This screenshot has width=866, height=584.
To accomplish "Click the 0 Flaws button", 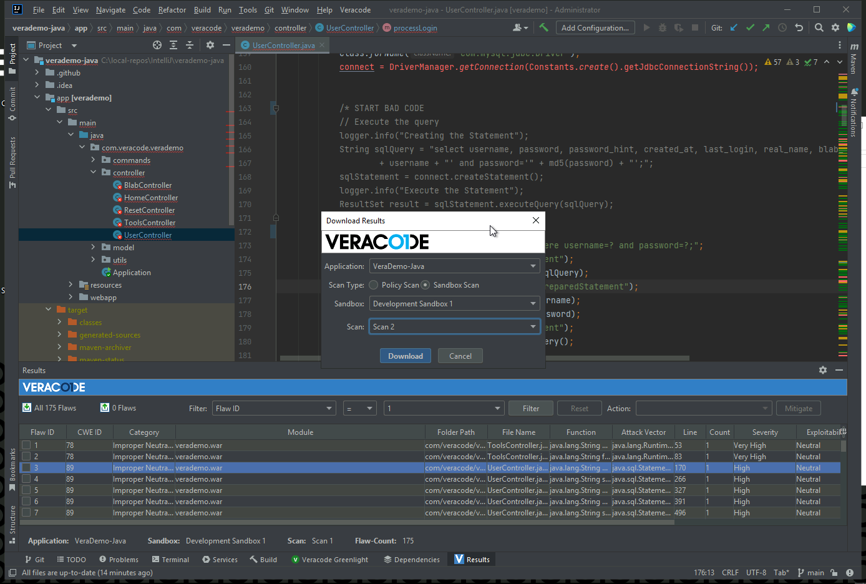I will (118, 407).
